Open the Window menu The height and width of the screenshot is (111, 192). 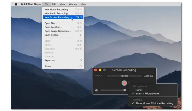coord(73,4)
